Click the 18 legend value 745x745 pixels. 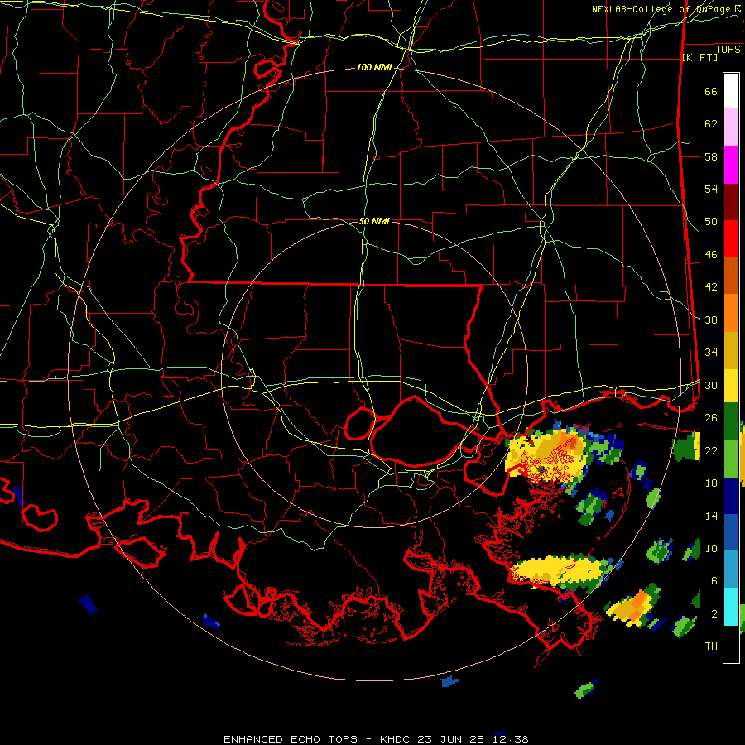[x=711, y=483]
